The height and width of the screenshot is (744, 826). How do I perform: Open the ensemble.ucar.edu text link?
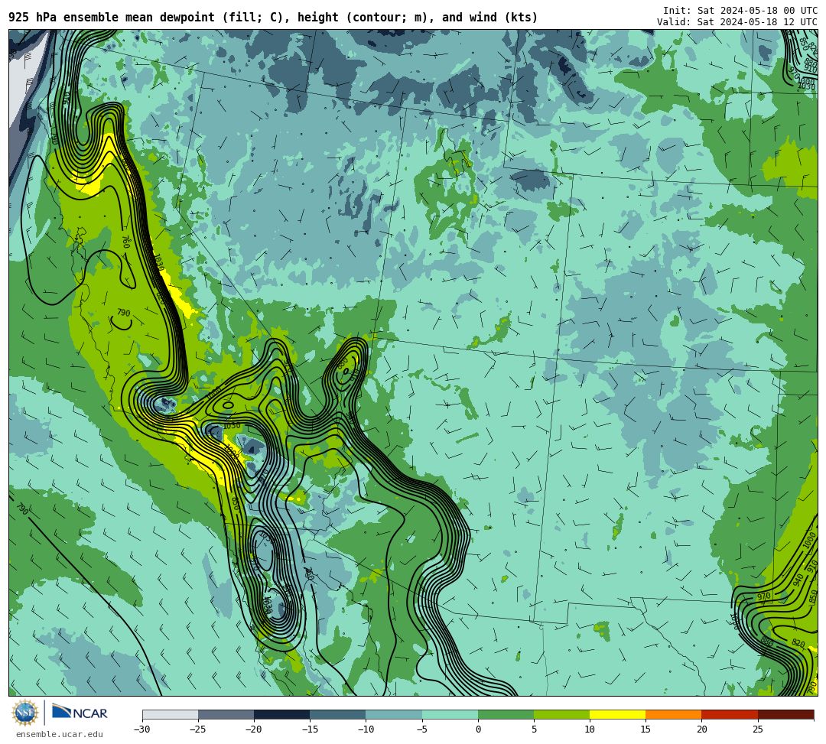click(x=60, y=734)
